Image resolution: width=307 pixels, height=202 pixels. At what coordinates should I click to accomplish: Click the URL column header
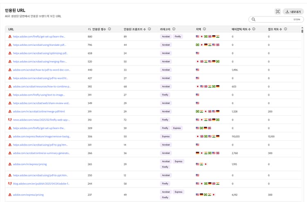point(11,29)
